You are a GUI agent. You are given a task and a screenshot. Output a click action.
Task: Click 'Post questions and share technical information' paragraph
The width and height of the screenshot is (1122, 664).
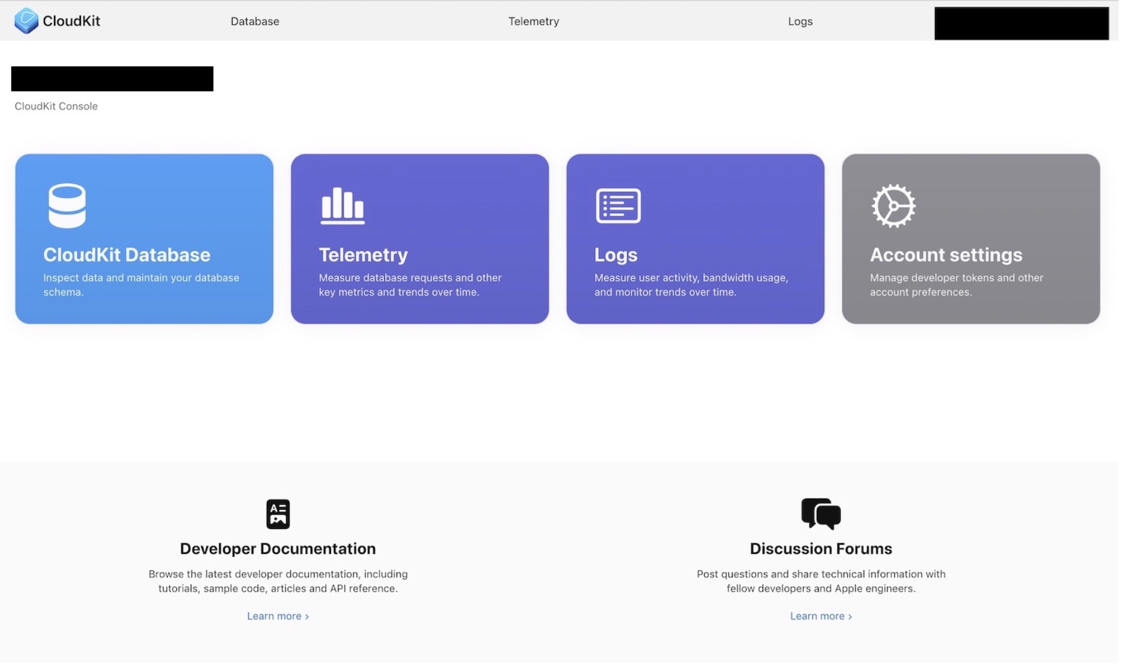click(821, 582)
